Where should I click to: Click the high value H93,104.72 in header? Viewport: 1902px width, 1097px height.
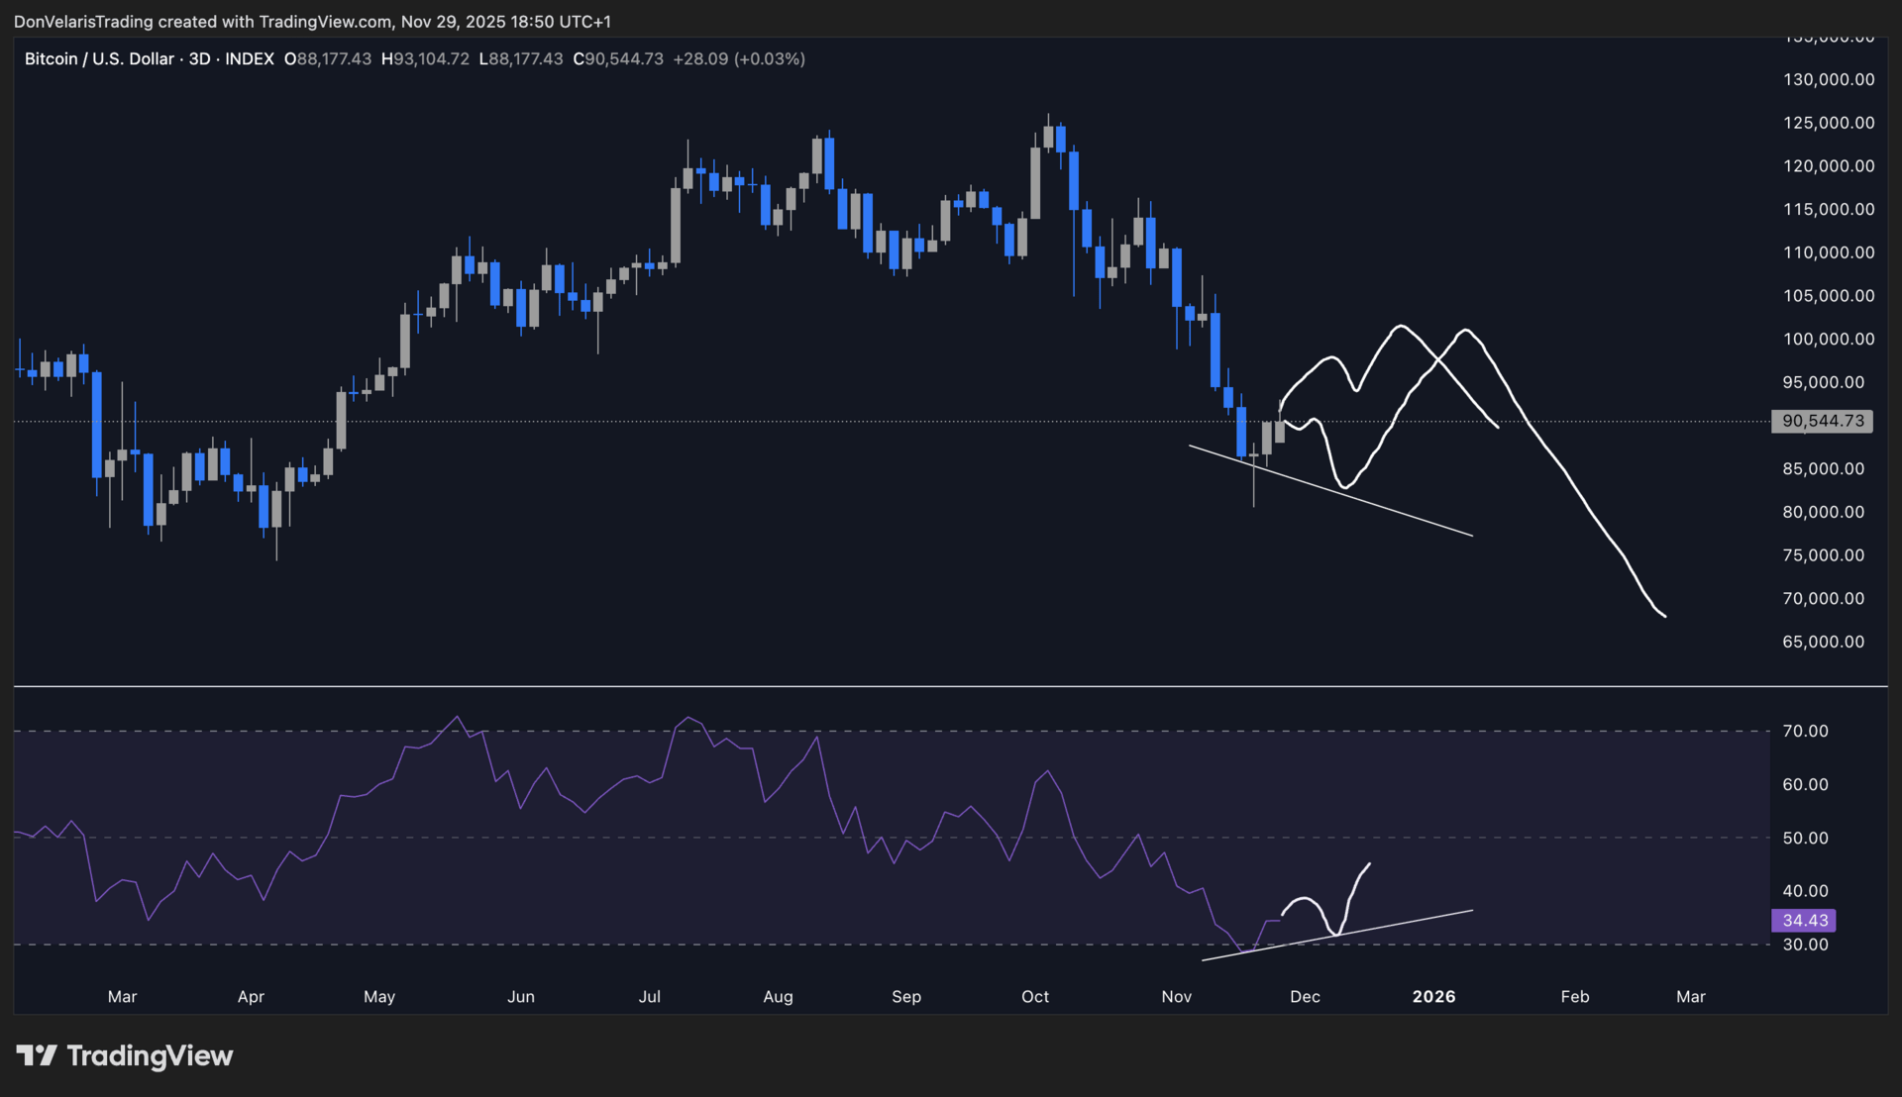pyautogui.click(x=425, y=59)
